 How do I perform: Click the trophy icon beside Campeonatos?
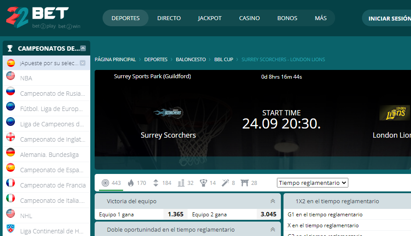[x=10, y=49]
